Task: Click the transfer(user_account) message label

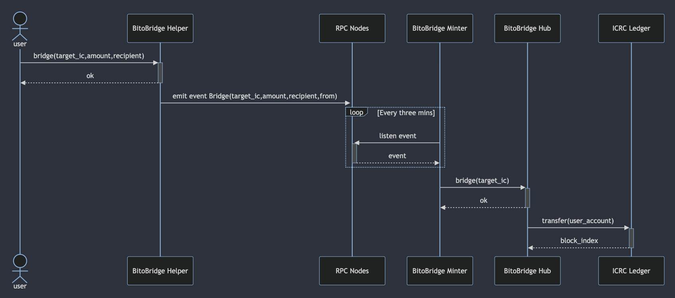Action: click(578, 221)
